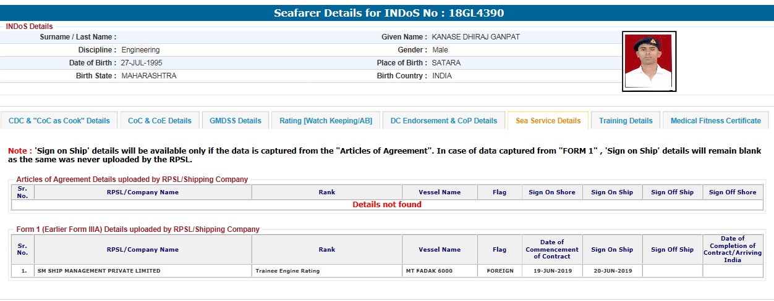Switch to CoC & CoE Details tab
774x301 pixels.
coord(159,121)
